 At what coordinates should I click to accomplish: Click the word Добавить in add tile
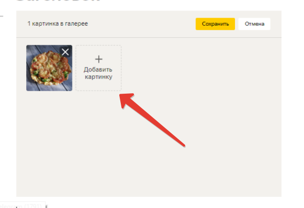click(x=98, y=70)
